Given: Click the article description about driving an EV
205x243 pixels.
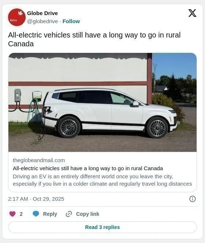Looking at the screenshot, I should pos(102,180).
